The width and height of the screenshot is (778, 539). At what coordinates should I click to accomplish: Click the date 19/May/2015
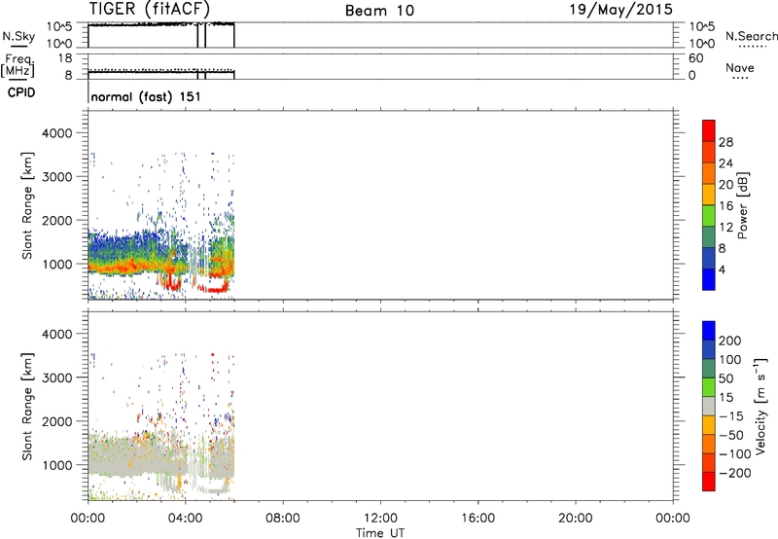(x=620, y=10)
